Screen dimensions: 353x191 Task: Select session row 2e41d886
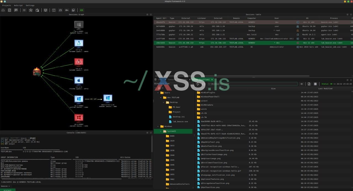point(253,31)
